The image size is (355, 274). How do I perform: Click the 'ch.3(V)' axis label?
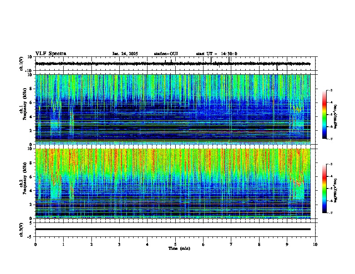click(x=22, y=230)
